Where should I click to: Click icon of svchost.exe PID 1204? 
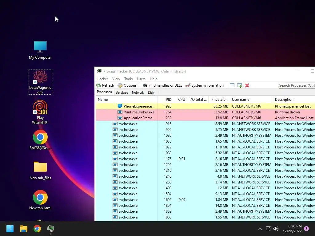115,165
